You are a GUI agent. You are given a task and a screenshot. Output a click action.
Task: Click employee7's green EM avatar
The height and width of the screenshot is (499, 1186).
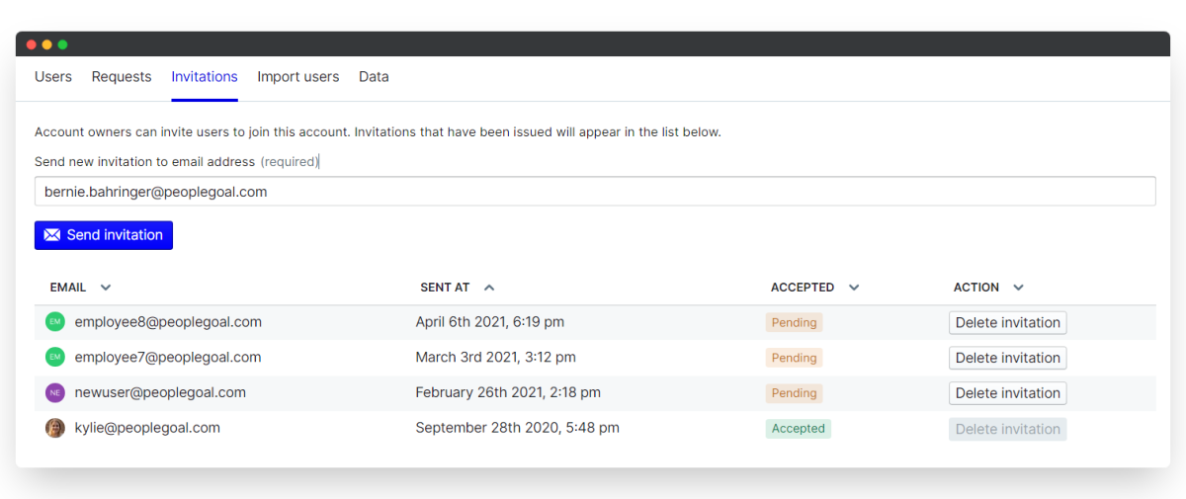pos(55,358)
